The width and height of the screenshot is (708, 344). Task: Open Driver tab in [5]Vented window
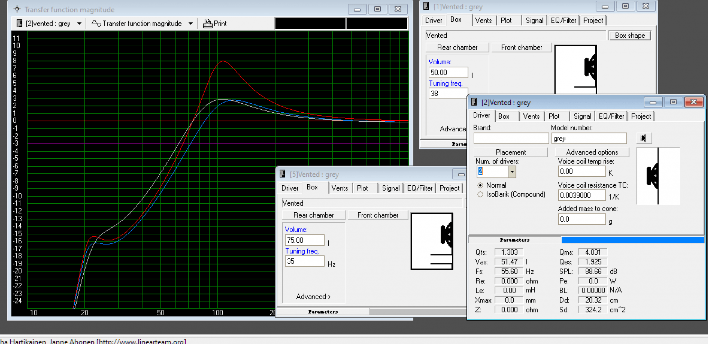point(290,188)
